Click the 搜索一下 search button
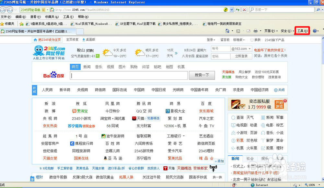Viewport: 324px width, 188px height. coord(202,75)
